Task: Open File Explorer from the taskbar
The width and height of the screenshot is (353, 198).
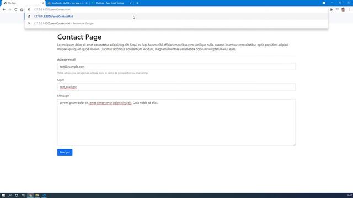Action: (37, 195)
